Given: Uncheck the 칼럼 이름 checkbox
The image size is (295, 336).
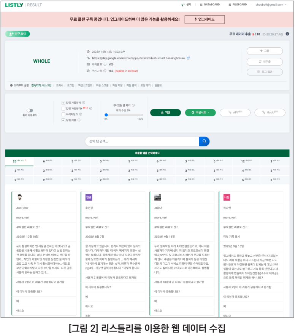Looking at the screenshot, I should coord(63,120).
